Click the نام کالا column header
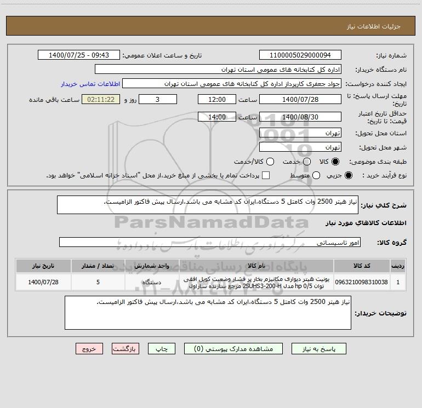The image size is (422, 408). coord(256,266)
